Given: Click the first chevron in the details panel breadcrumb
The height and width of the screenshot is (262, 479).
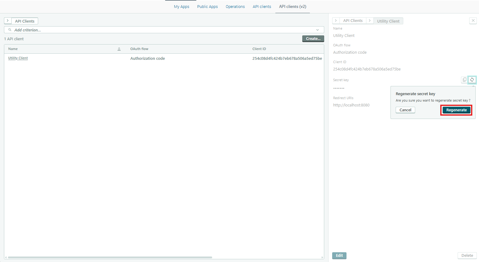Looking at the screenshot, I should coord(336,21).
